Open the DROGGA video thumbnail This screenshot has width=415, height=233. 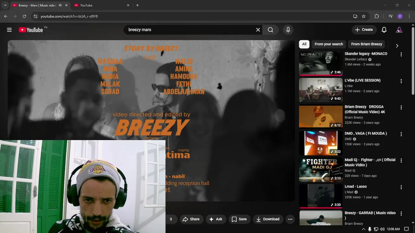(321, 116)
